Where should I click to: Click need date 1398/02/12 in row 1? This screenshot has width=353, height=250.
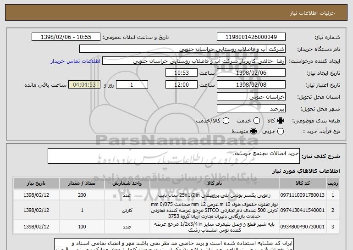point(36,195)
